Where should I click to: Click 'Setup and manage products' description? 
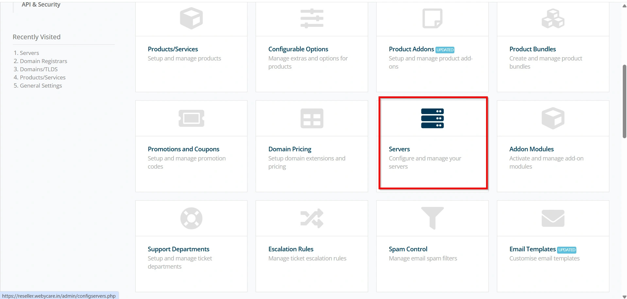(x=184, y=58)
